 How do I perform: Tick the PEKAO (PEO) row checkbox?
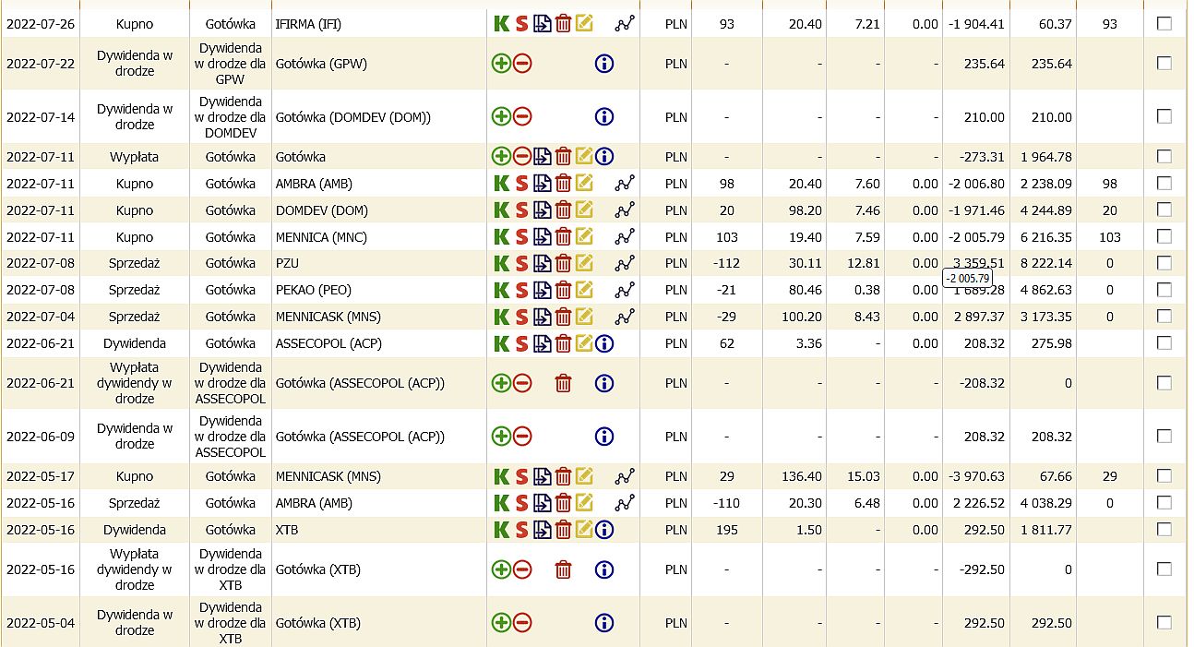[1164, 290]
